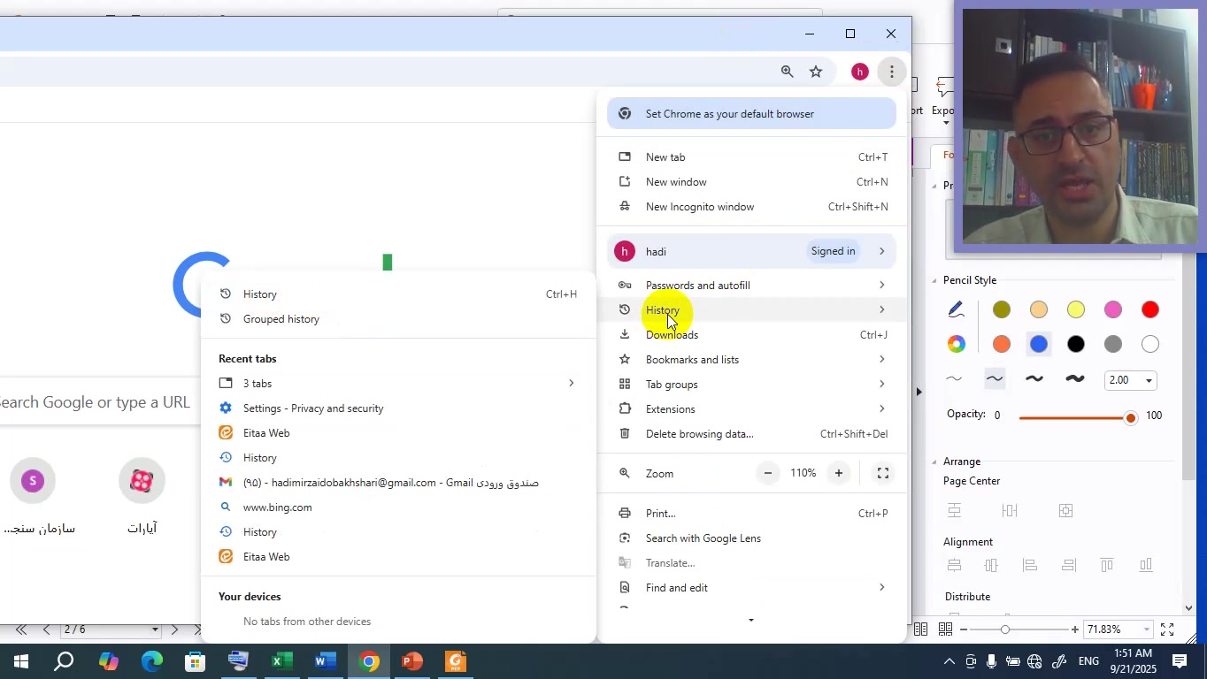Image resolution: width=1207 pixels, height=679 pixels.
Task: Open Word from the taskbar
Action: [325, 661]
